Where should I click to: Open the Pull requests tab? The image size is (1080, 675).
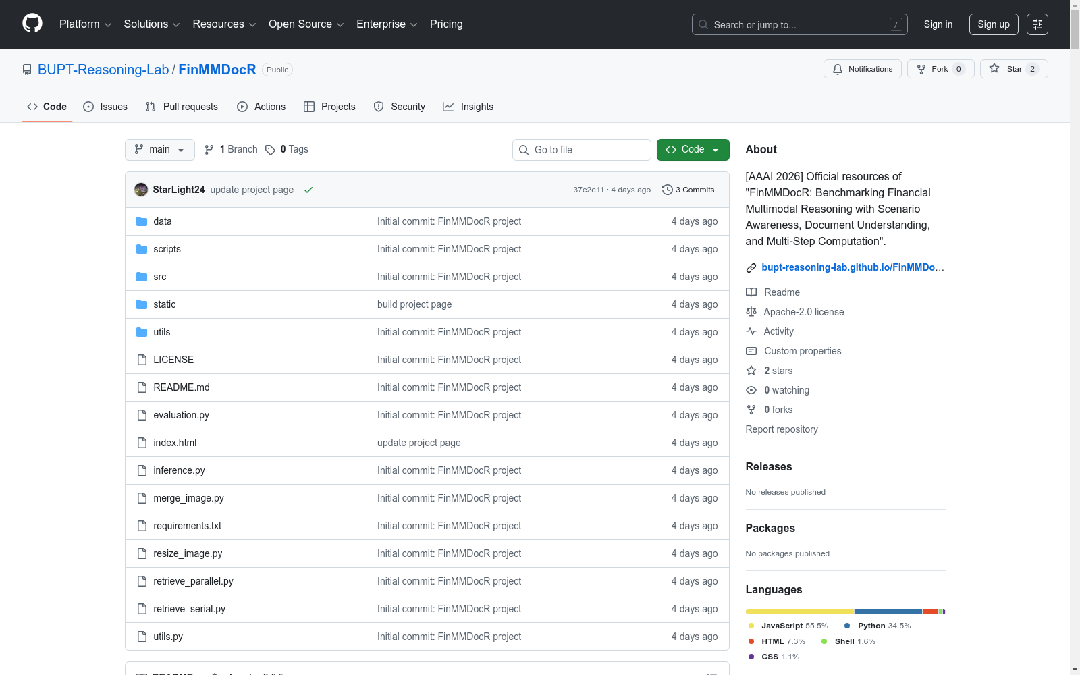[x=182, y=107]
